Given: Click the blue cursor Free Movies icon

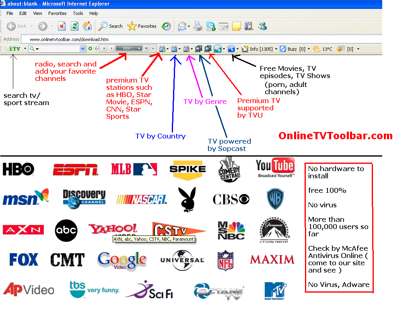Looking at the screenshot, I should click(x=231, y=49).
